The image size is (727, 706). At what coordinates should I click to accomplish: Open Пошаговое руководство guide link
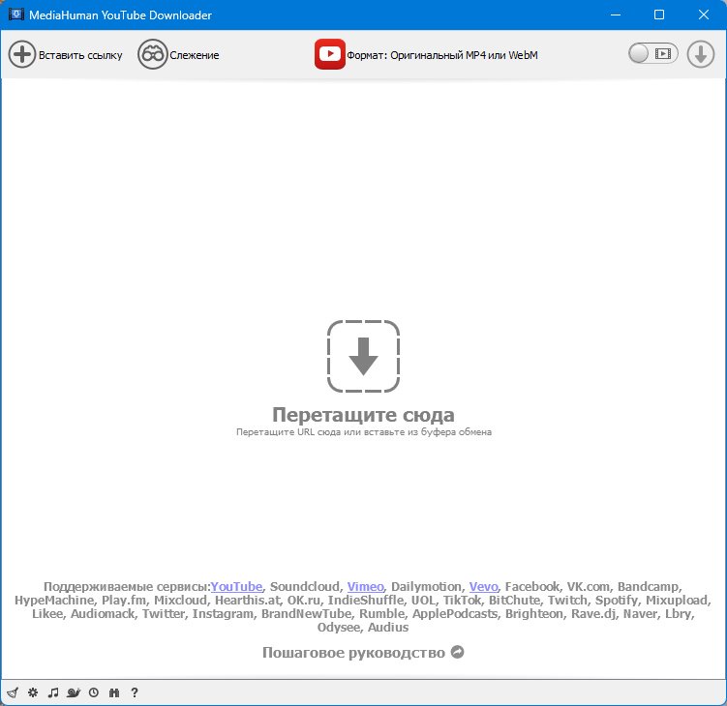[353, 652]
